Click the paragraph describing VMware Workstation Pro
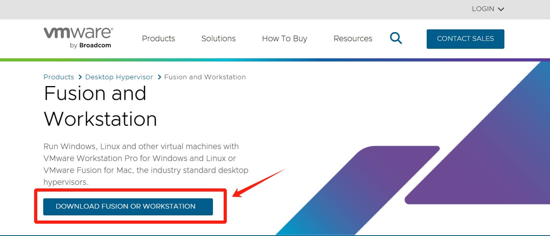550x236 pixels. [x=146, y=164]
